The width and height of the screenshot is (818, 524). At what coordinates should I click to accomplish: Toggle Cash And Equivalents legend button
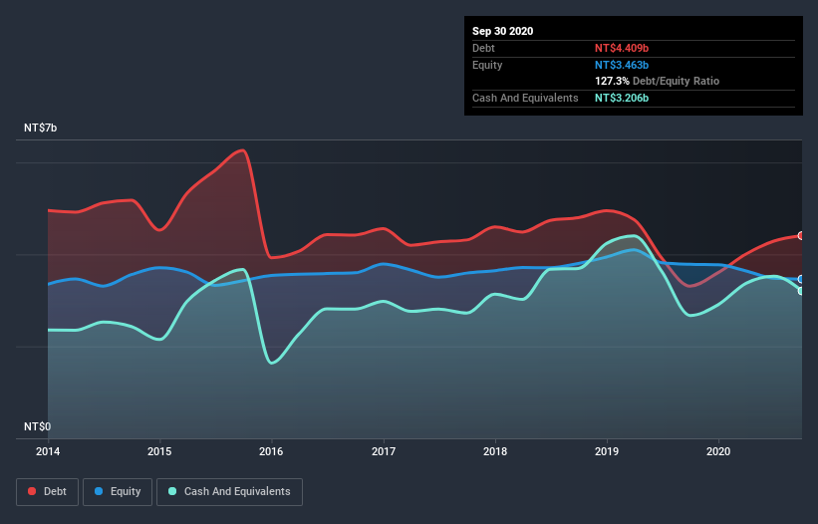coord(229,492)
